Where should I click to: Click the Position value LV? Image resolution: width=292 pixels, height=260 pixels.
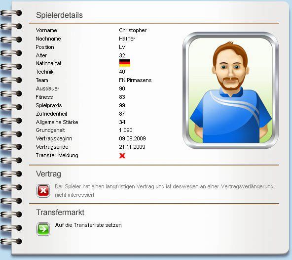pyautogui.click(x=122, y=47)
